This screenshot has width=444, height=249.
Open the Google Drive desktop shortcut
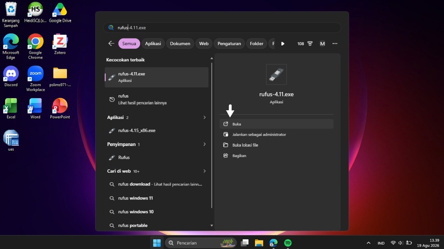point(60,12)
